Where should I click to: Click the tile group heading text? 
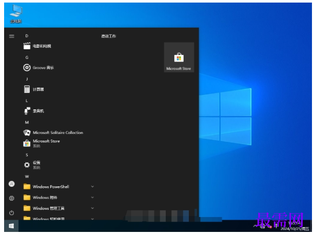(x=108, y=36)
